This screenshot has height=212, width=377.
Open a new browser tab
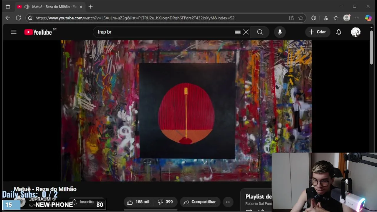pos(91,6)
